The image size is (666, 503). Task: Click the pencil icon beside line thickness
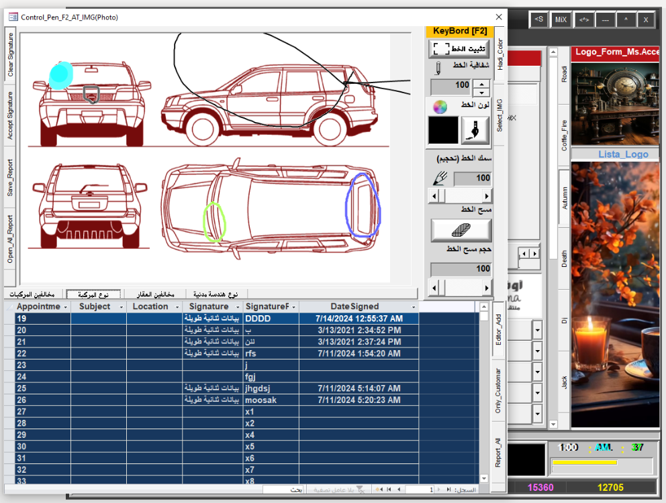(440, 178)
